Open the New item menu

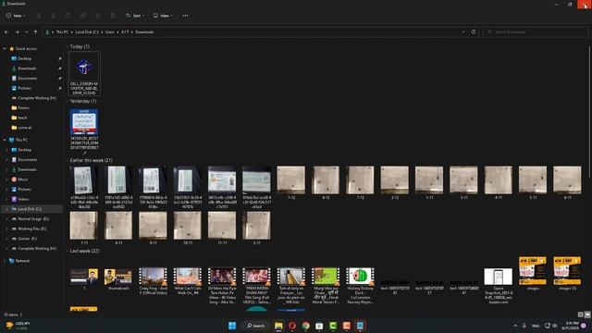click(x=16, y=16)
